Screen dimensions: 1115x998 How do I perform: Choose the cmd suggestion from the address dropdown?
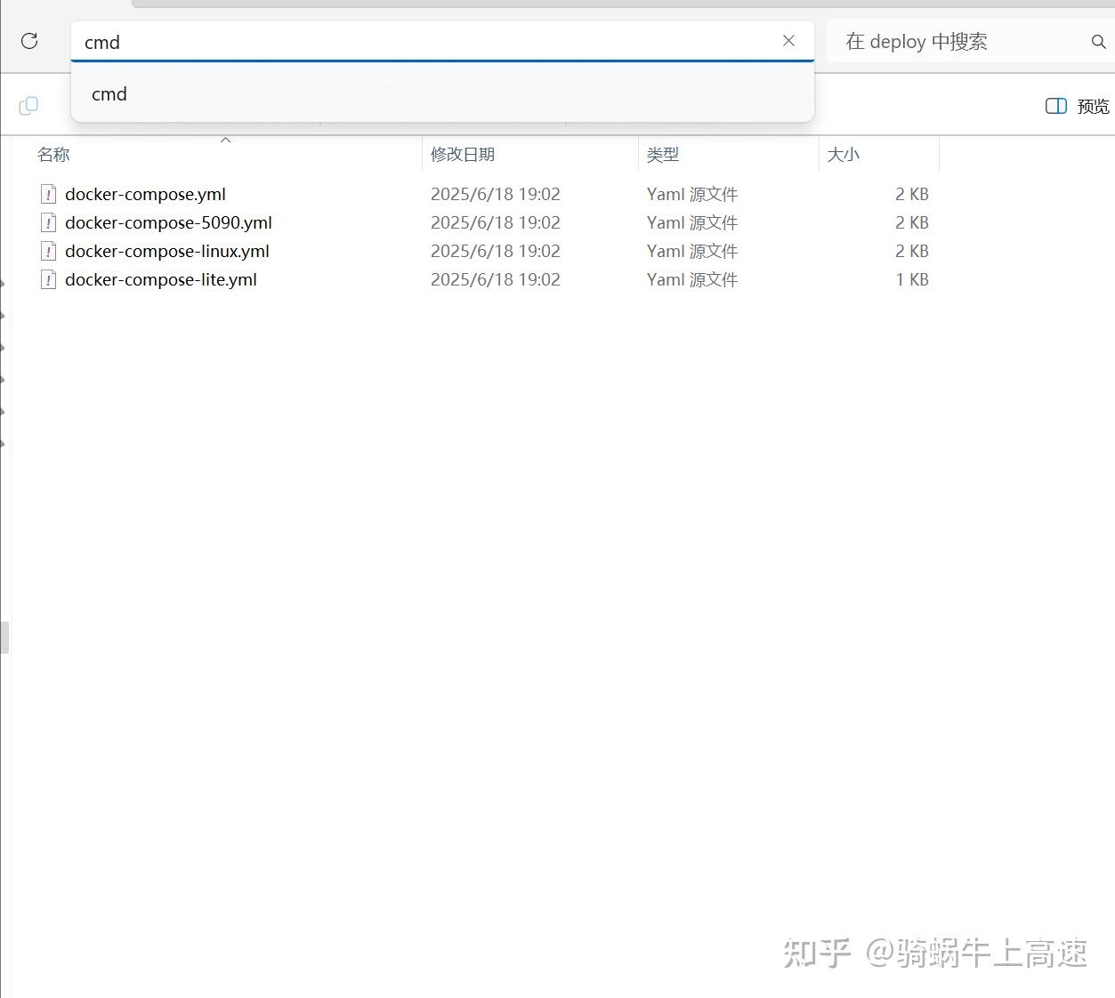pos(109,94)
